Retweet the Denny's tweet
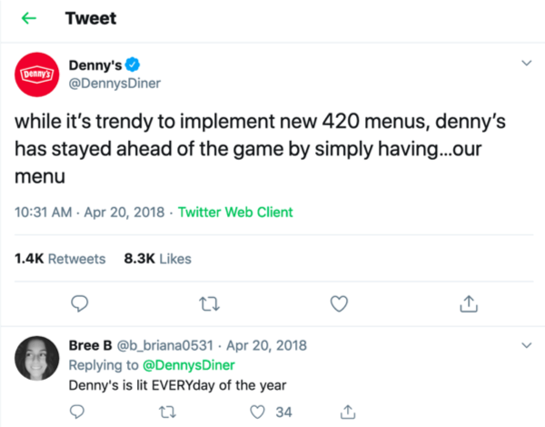This screenshot has height=427, width=545. click(210, 303)
